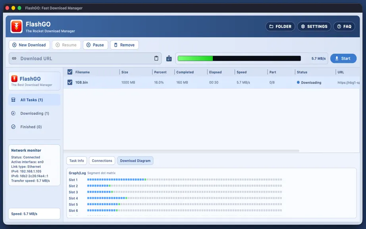The height and width of the screenshot is (229, 366).
Task: Click the Resume button
Action: coord(66,45)
